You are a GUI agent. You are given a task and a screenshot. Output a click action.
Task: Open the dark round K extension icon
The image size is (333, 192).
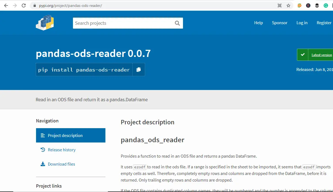[x=308, y=6]
